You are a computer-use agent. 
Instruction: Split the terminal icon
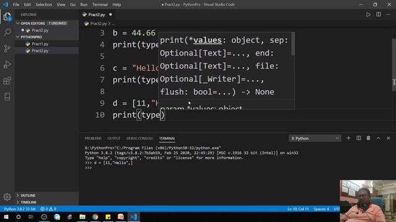click(359, 138)
